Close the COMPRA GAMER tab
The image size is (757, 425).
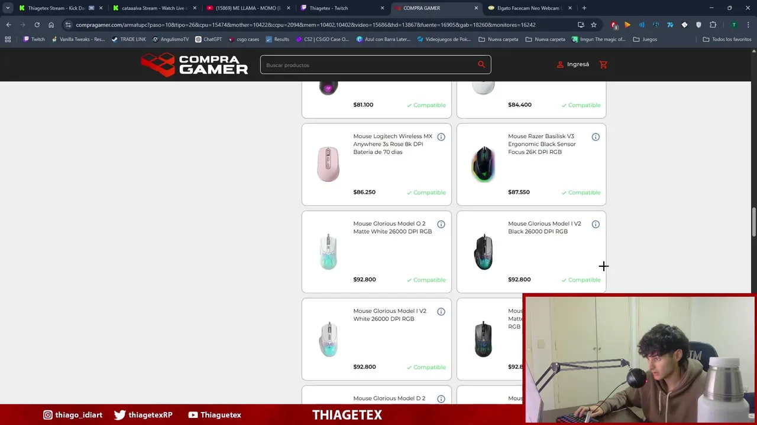point(476,8)
